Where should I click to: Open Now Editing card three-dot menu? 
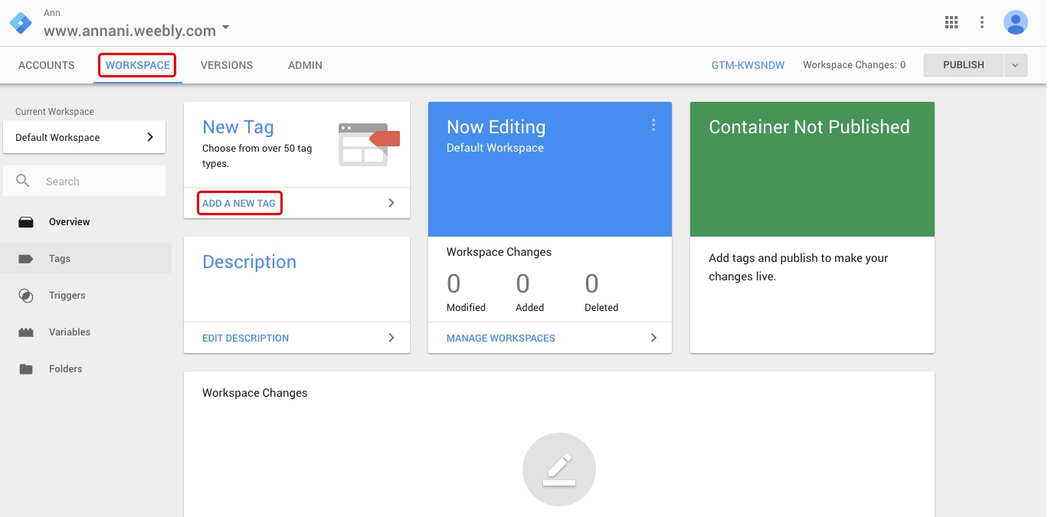tap(653, 125)
